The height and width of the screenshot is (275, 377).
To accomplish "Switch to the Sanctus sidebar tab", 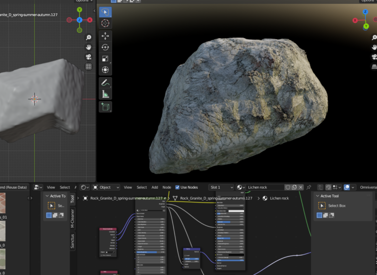I will [x=73, y=241].
